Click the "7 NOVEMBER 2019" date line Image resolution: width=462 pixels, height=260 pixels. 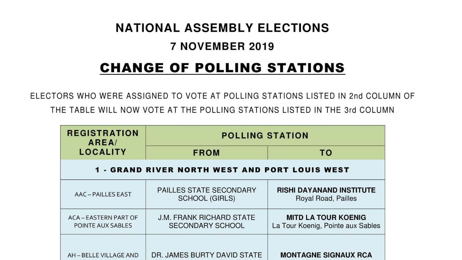pos(222,47)
